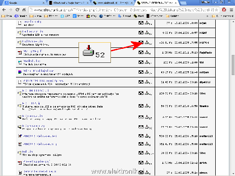The height and width of the screenshot is (176, 235).
Task: Click the uploader name RajdRado
Action: (x=206, y=53)
